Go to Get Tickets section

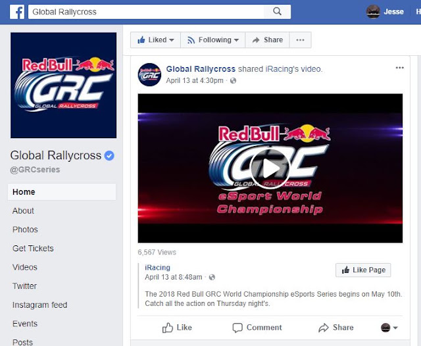click(33, 248)
